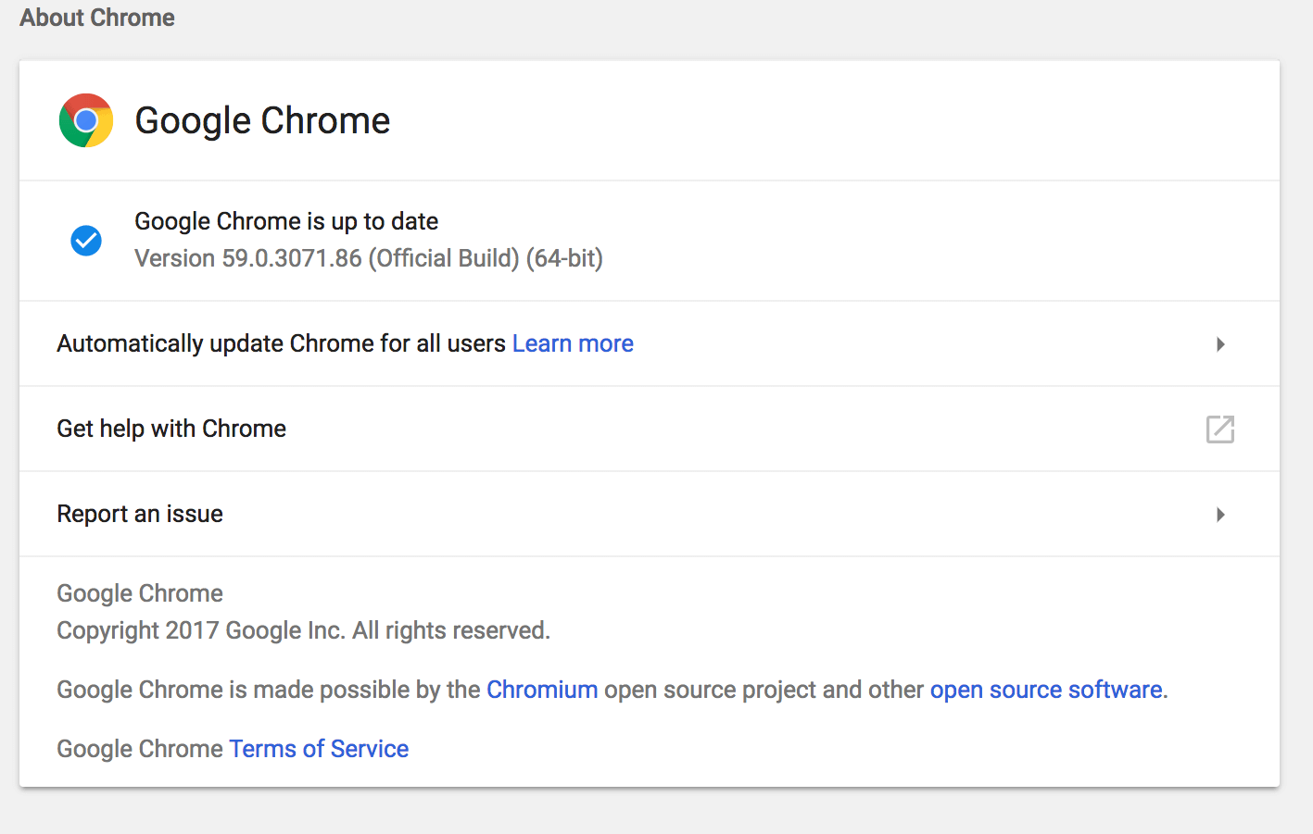Click the version 59.0.3071.86 text
This screenshot has width=1313, height=834.
[x=369, y=258]
